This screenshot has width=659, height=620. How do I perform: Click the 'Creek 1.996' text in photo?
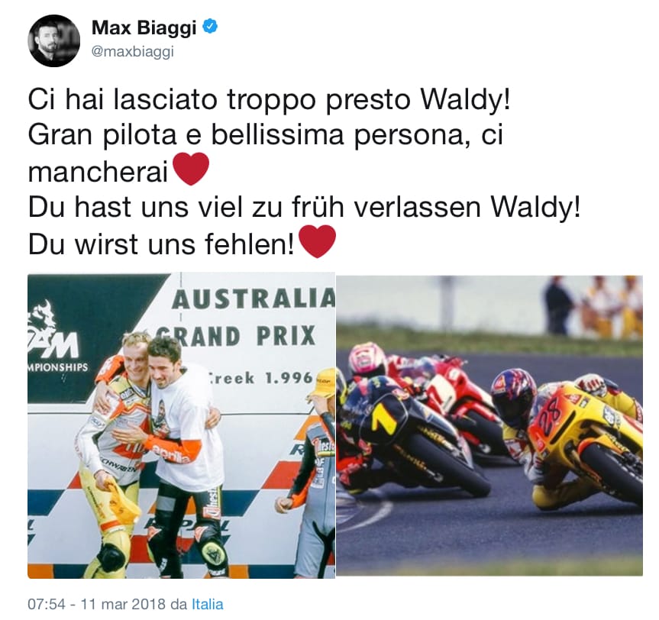tap(261, 378)
